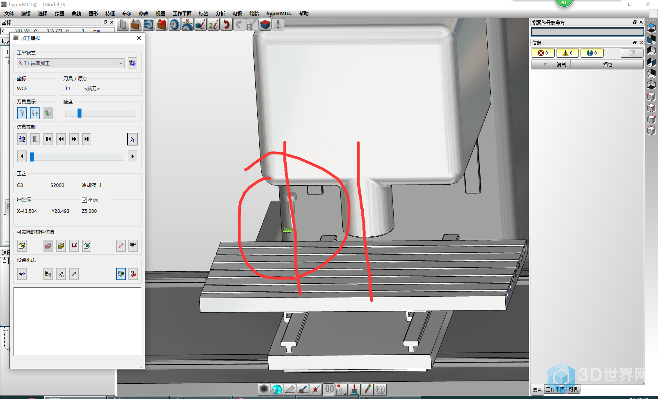Open the 文件 menu

(x=9, y=14)
